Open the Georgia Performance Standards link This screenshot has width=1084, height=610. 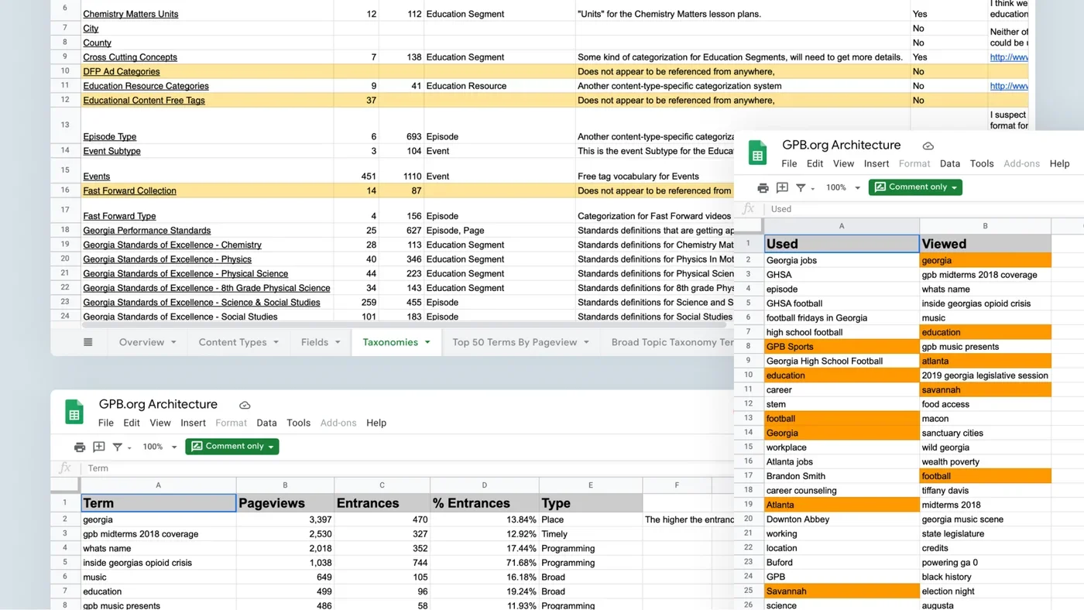[x=147, y=231]
